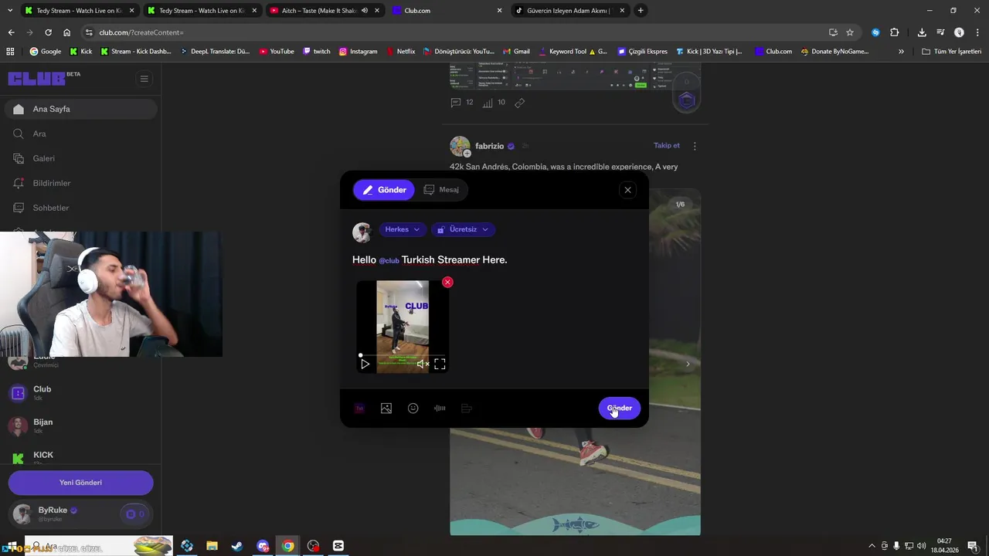Click into the post text field

[x=494, y=260]
